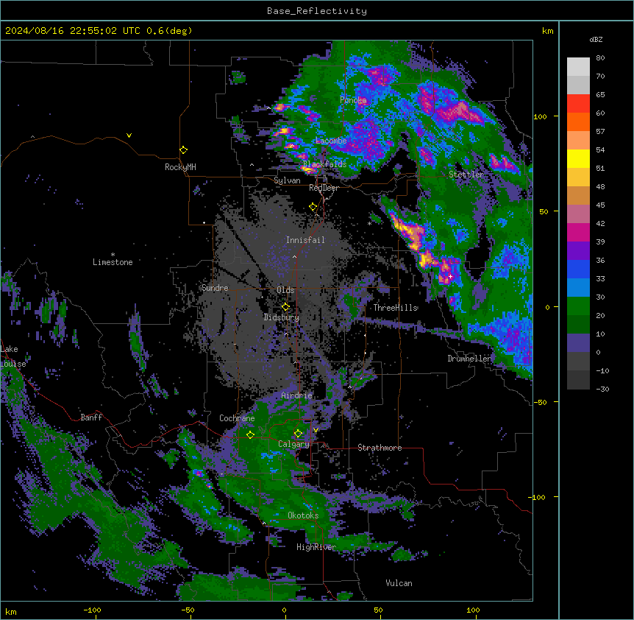The width and height of the screenshot is (634, 620).
Task: Click the yellow diamond marker above RockyMH
Action: [184, 150]
